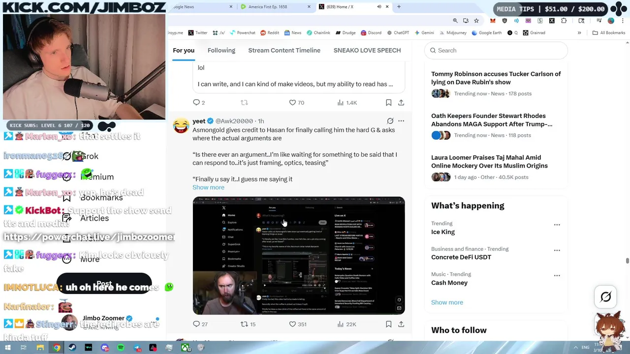This screenshot has width=630, height=354.
Task: Bookmark this page with the star icon
Action: coord(476,21)
